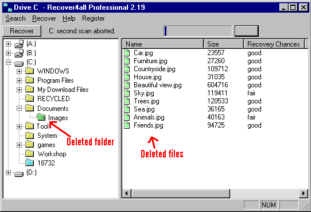The image size is (311, 212).
Task: Click the Sea.jpg file icon
Action: click(x=127, y=109)
